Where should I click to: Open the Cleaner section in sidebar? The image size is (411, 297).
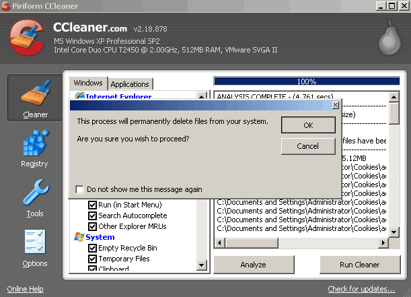pyautogui.click(x=35, y=98)
